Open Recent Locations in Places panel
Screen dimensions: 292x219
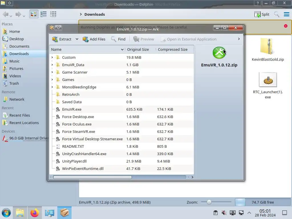pyautogui.click(x=24, y=123)
